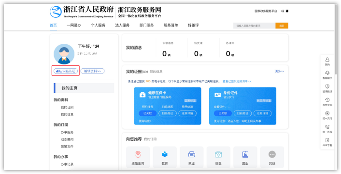This screenshot has width=341, height=174.
Task: Click 已关联 on the 健康医保卡 card
Action: click(x=148, y=113)
